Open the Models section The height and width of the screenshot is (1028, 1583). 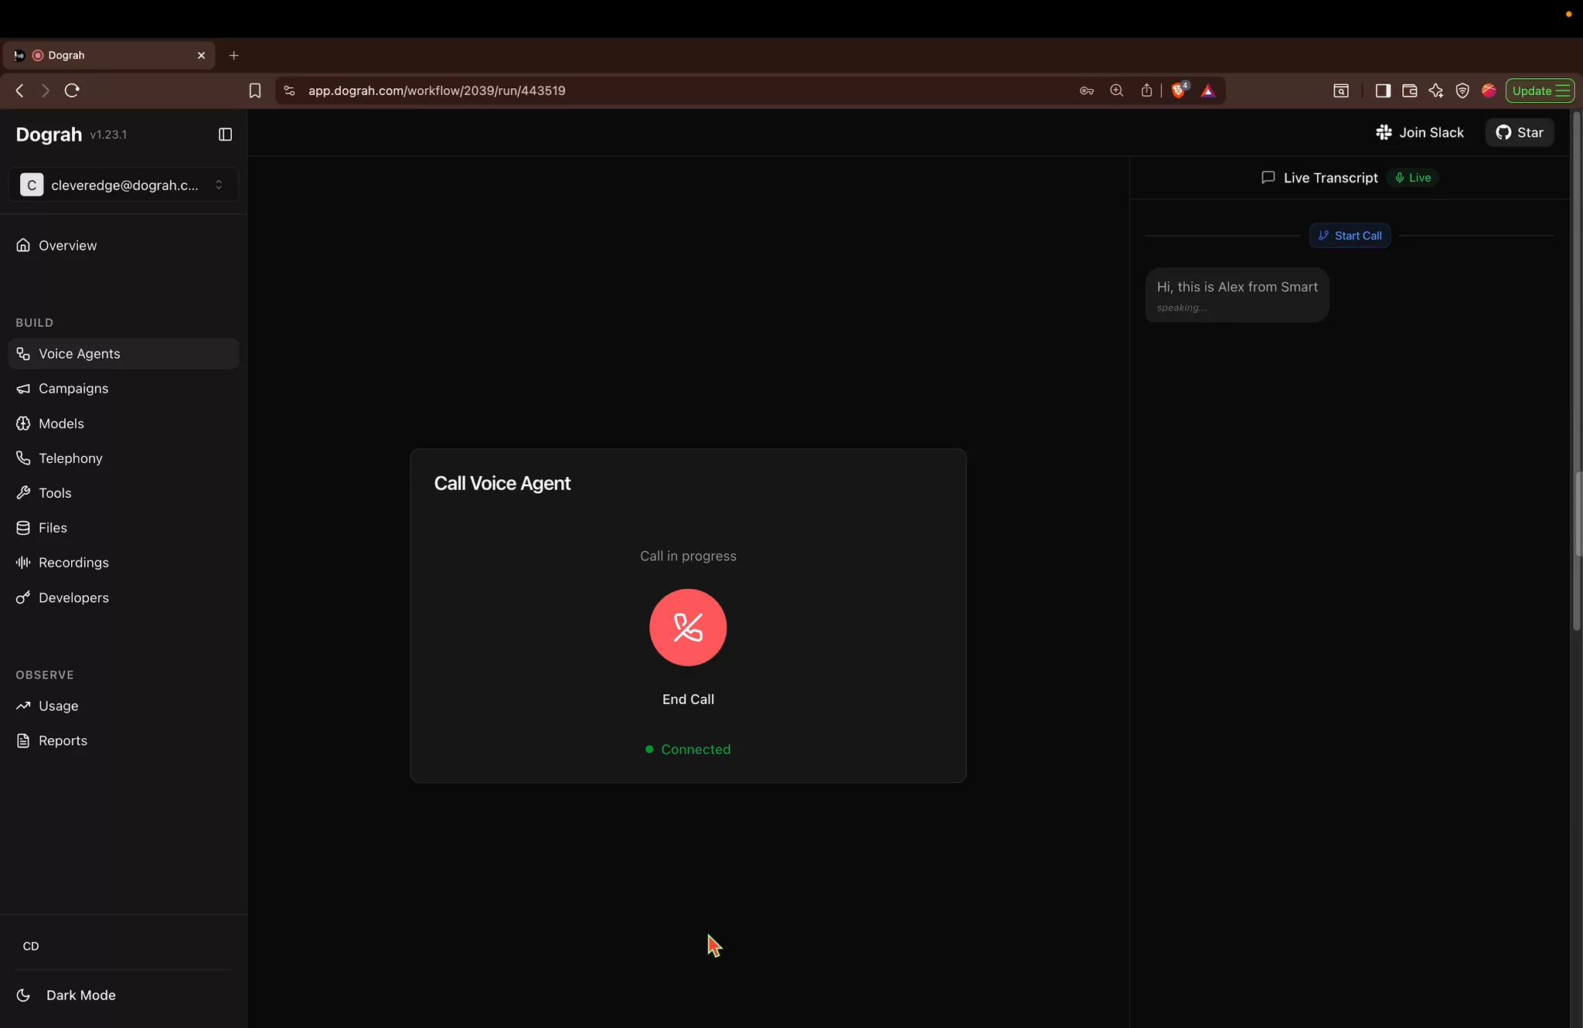point(124,423)
